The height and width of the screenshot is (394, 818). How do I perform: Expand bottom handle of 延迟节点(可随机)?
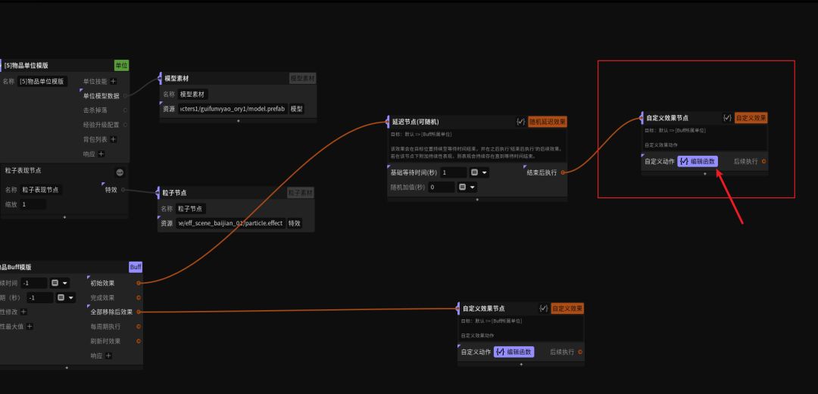tap(477, 199)
